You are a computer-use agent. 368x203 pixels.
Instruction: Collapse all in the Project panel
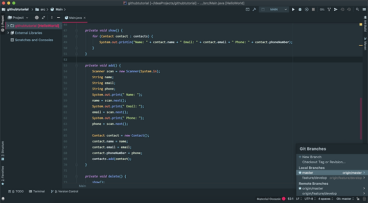click(43, 17)
